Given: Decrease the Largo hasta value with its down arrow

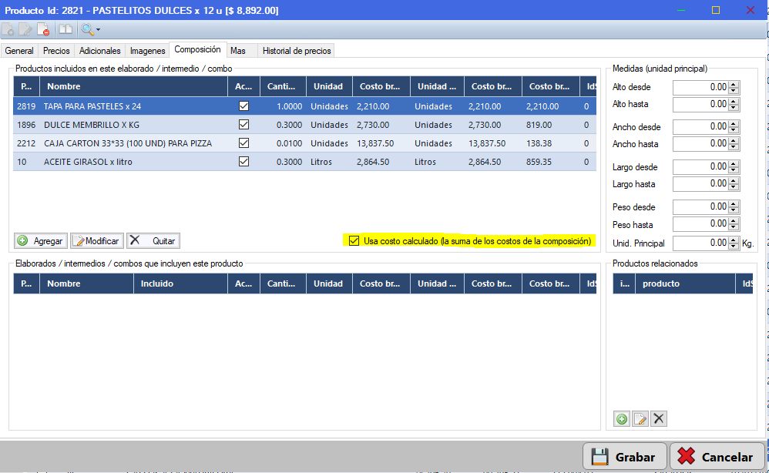Looking at the screenshot, I should pos(734,187).
